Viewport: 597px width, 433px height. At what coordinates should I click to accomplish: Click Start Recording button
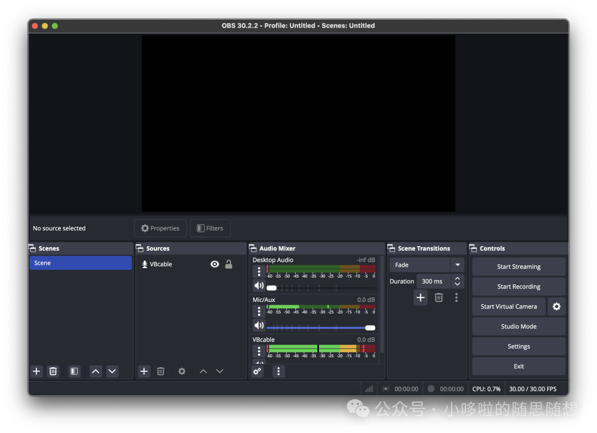point(519,286)
